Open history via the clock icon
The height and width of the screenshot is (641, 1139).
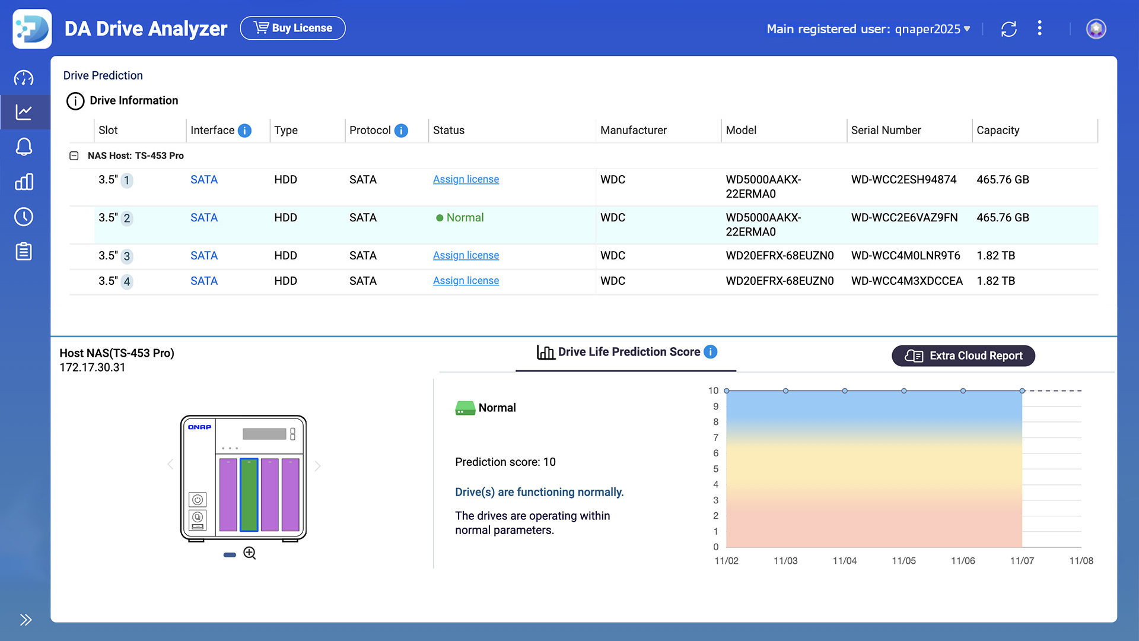point(24,217)
